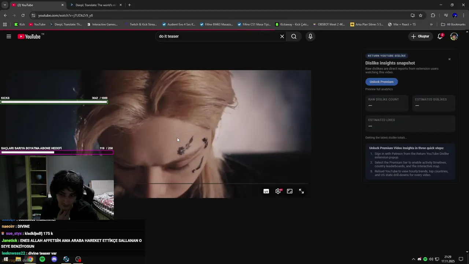Open the YouTube bookmark
Screen dimensions: 469x264
click(x=37, y=25)
